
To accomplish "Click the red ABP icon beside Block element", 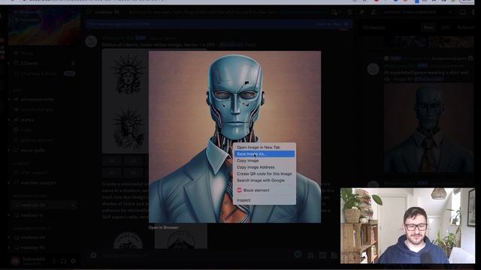I will pyautogui.click(x=240, y=190).
